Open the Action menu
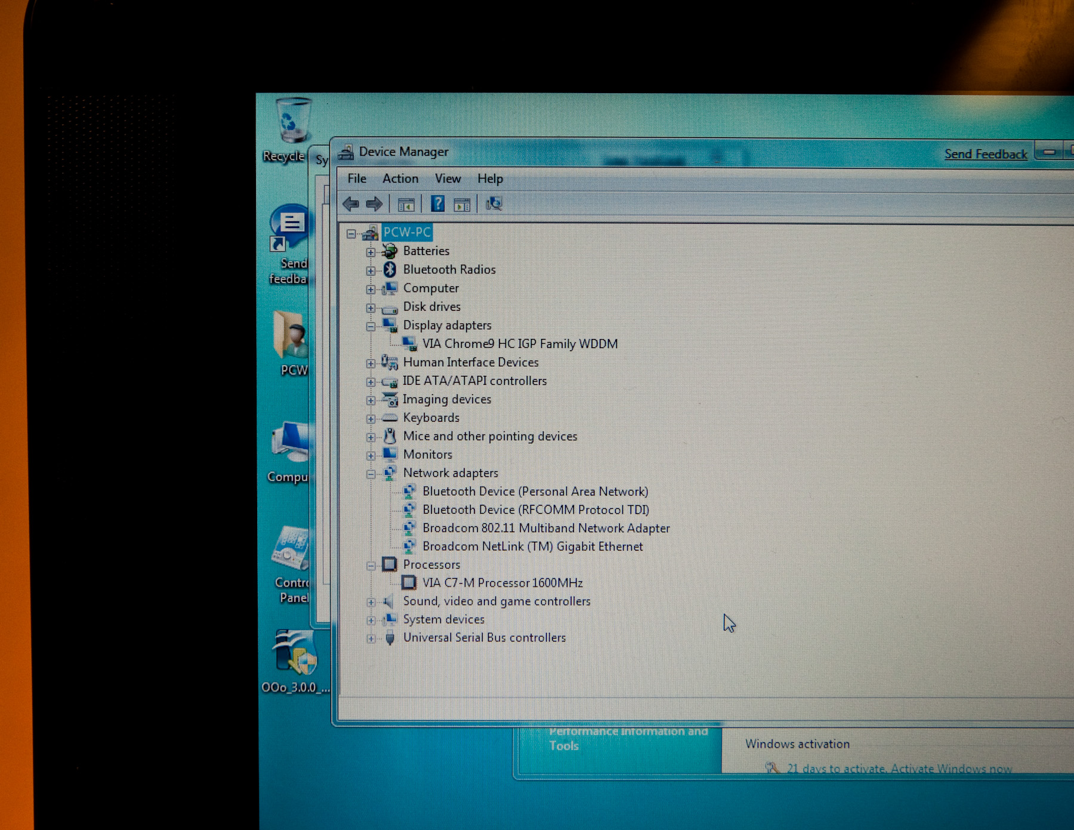Image resolution: width=1074 pixels, height=830 pixels. click(x=400, y=178)
